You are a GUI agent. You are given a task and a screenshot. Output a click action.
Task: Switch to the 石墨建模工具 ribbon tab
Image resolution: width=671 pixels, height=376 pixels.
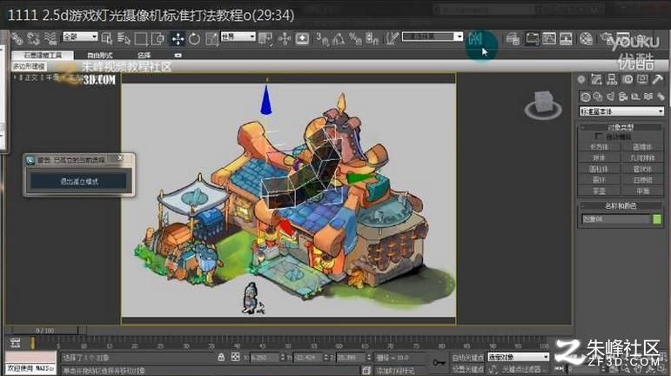pyautogui.click(x=43, y=55)
